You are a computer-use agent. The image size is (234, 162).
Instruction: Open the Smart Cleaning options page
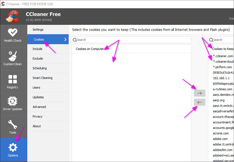pyautogui.click(x=48, y=78)
